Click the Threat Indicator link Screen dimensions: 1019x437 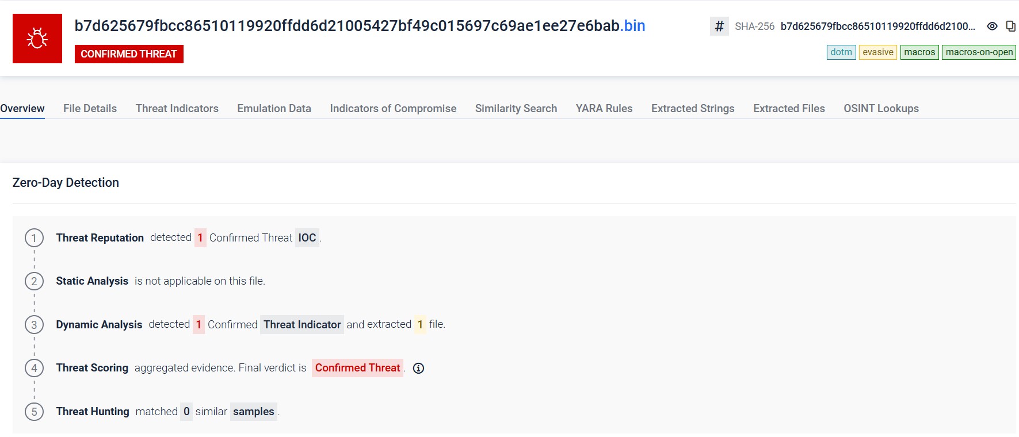click(302, 325)
